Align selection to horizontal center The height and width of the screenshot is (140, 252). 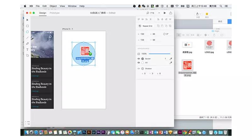pos(162,19)
